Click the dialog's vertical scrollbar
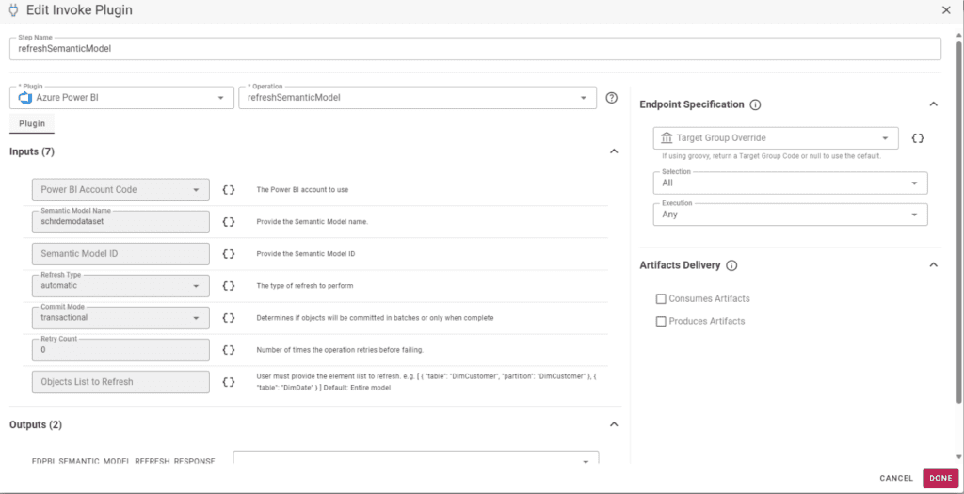 tap(959, 221)
